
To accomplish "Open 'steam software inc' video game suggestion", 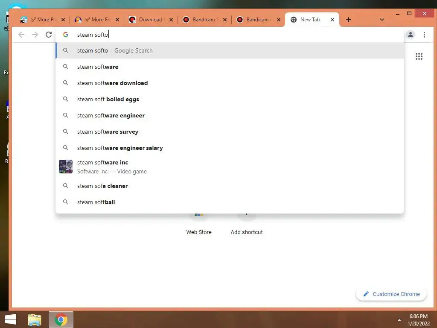I will click(230, 167).
